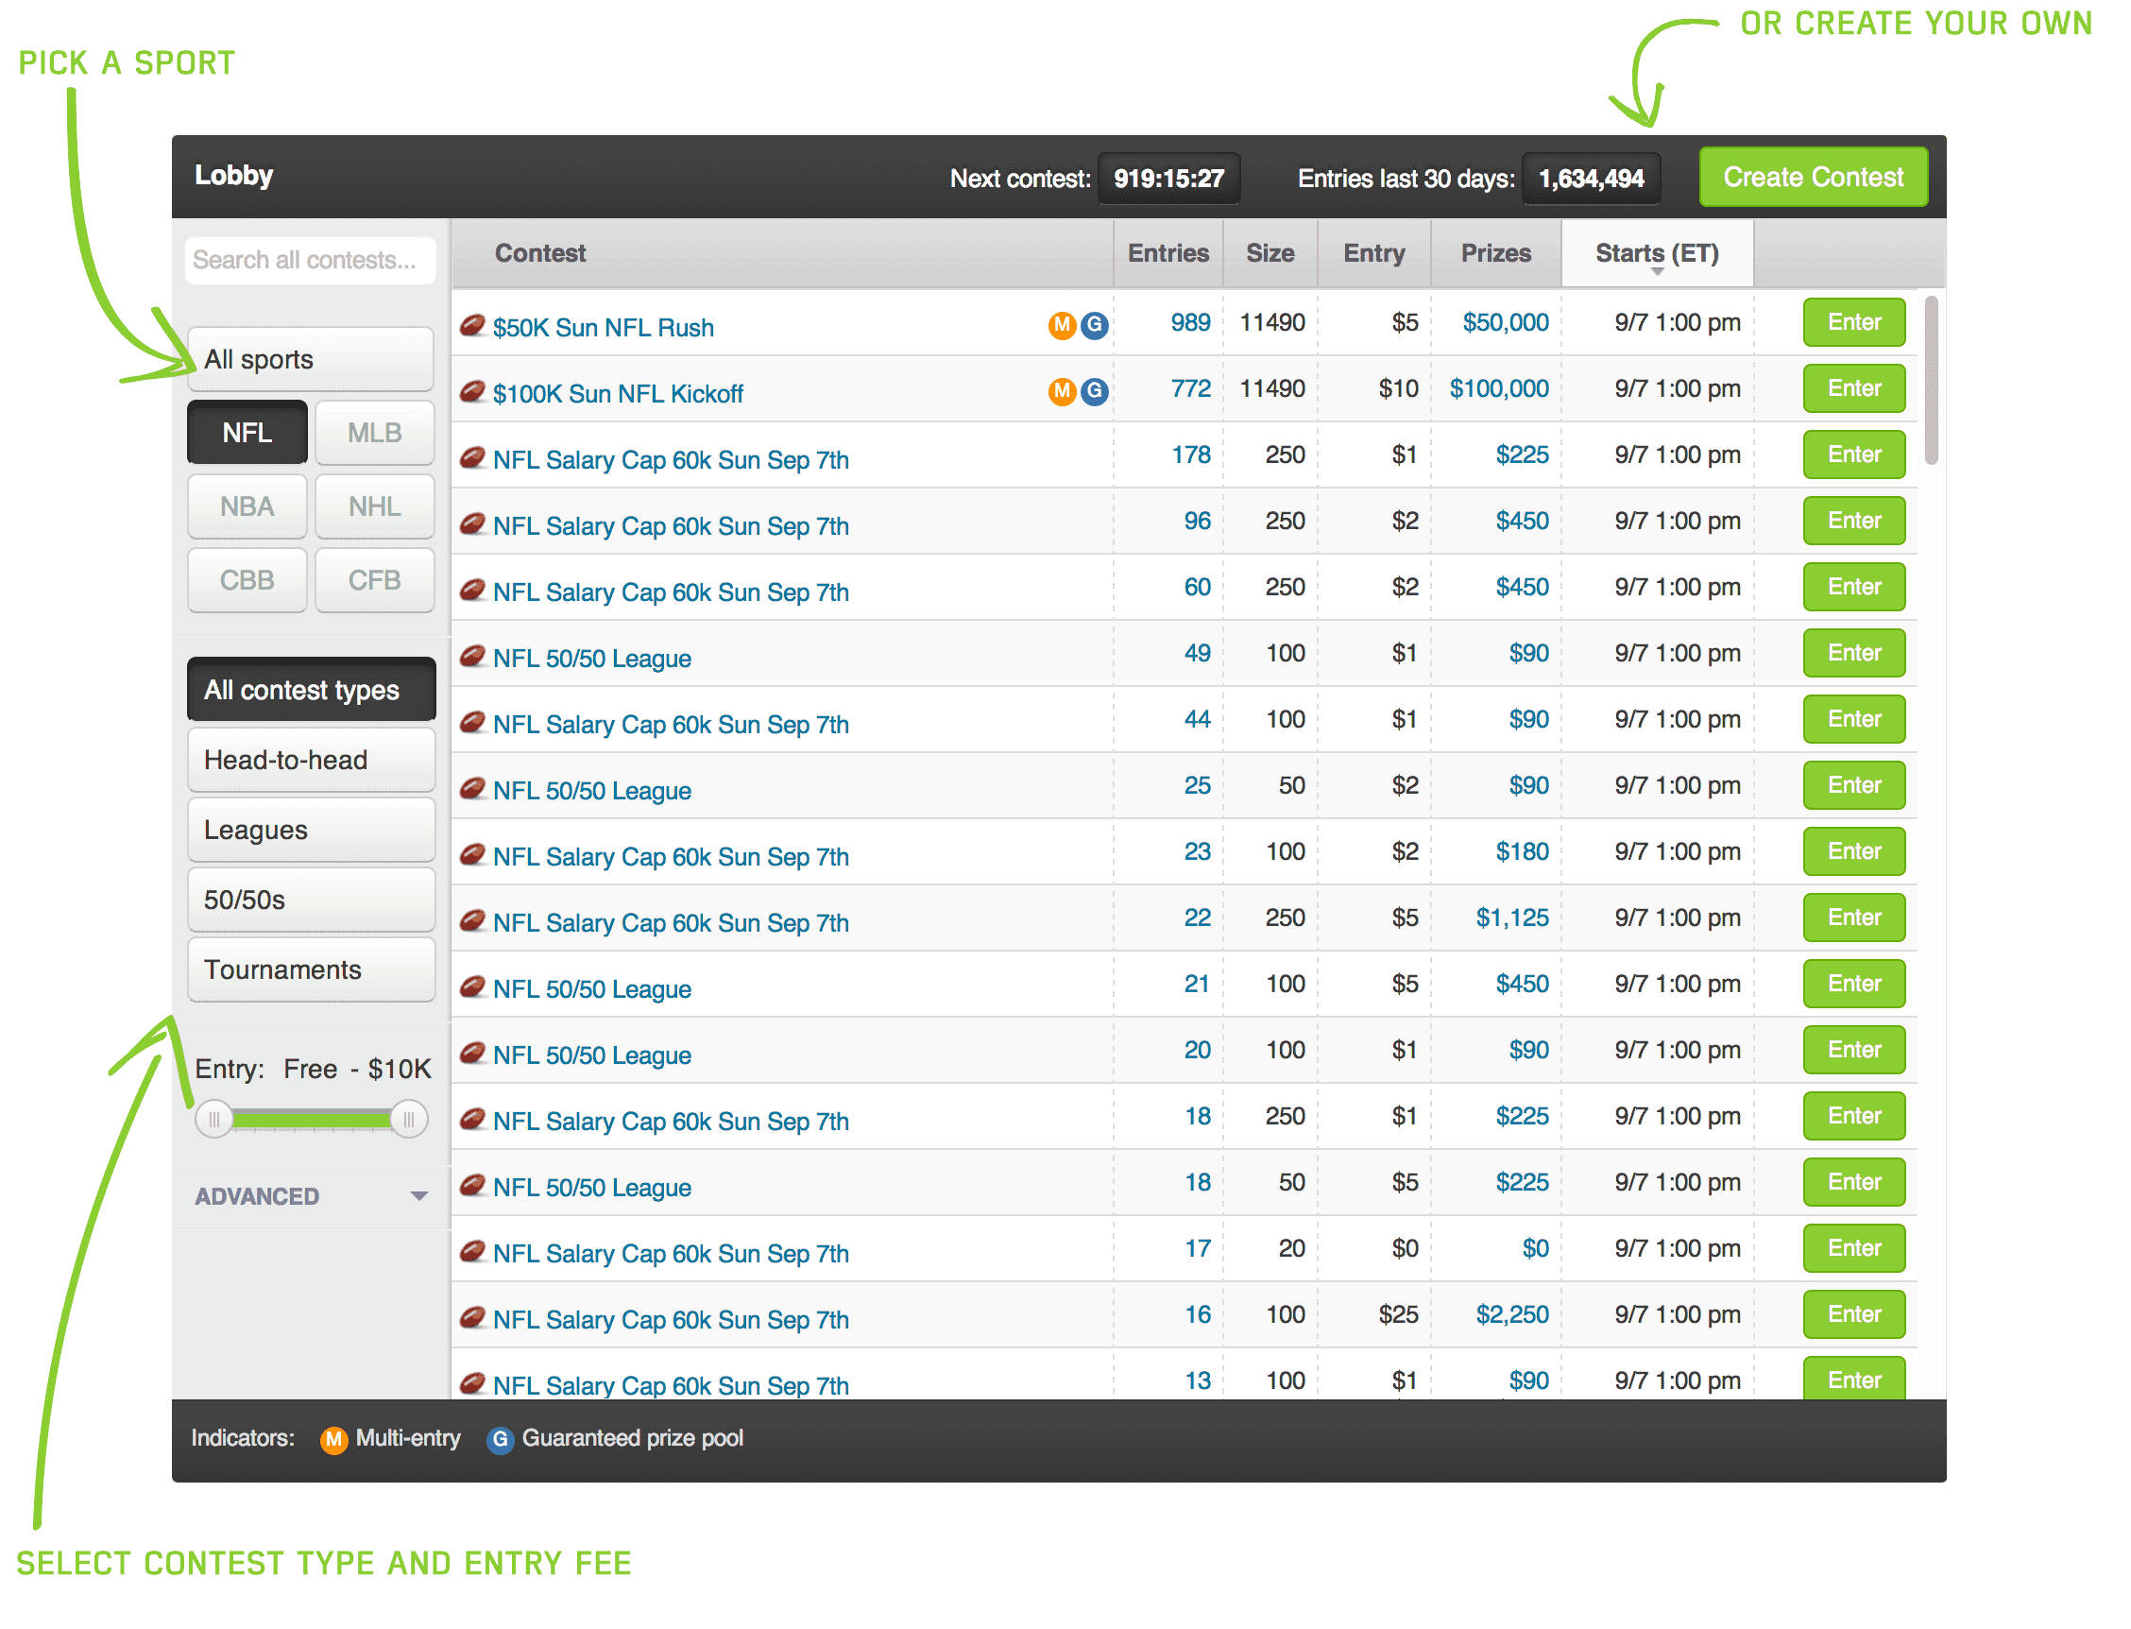Click the football icon on the 178-entry Salary Cap contest
This screenshot has width=2131, height=1629.
472,456
